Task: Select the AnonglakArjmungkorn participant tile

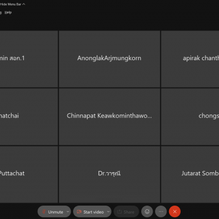Action: click(109, 59)
